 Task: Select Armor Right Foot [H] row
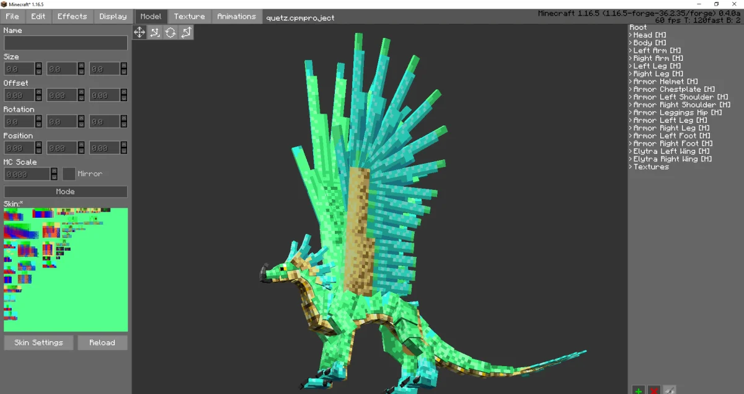[x=674, y=144]
